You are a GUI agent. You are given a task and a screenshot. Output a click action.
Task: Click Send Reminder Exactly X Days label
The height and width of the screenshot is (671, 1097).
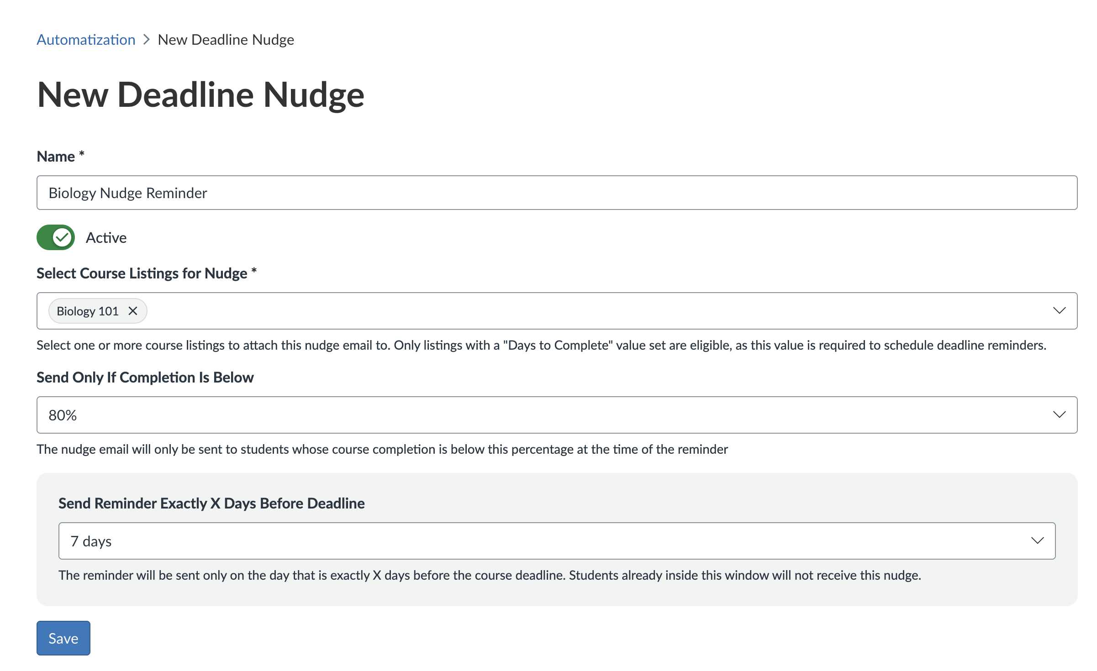[x=211, y=503]
